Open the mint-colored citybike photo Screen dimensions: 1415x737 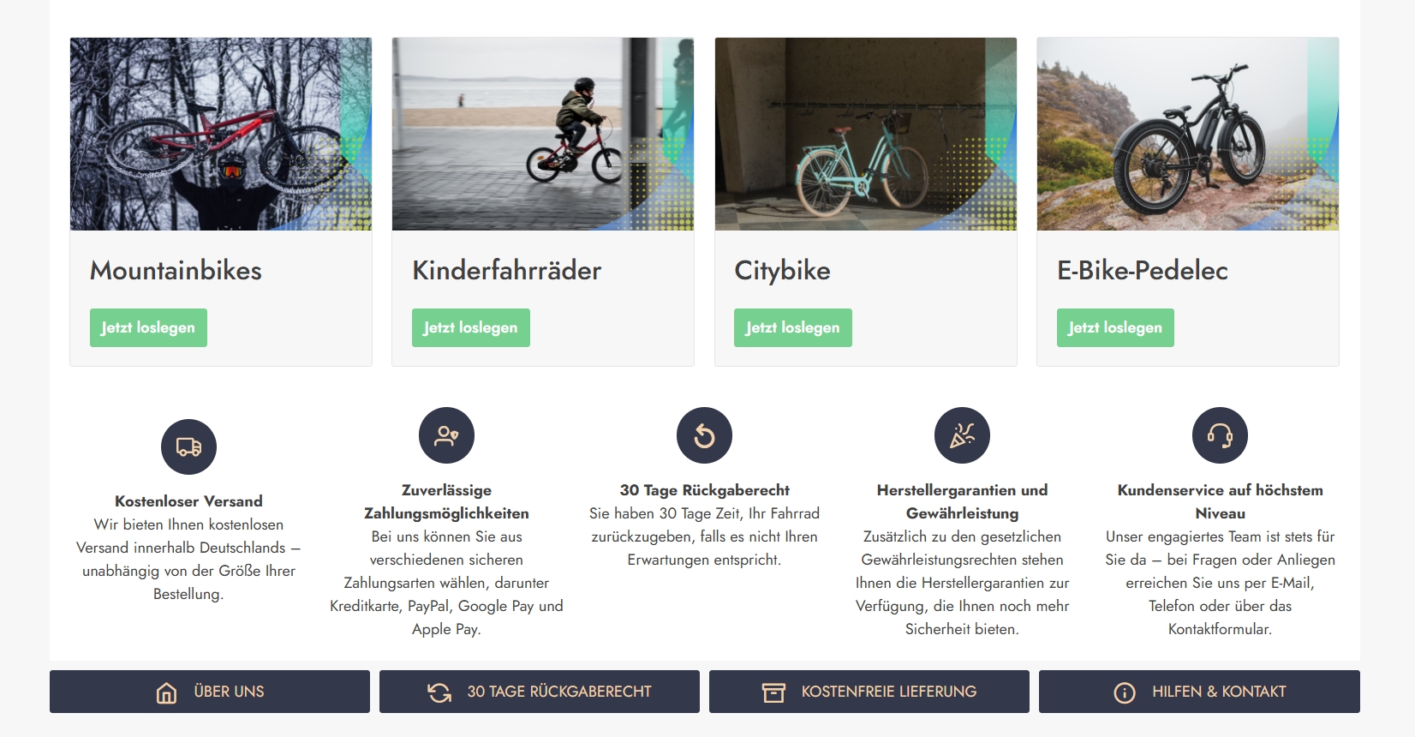click(x=866, y=134)
